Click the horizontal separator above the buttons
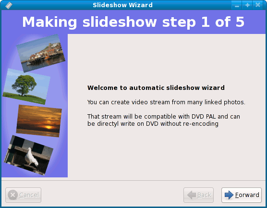 (x=133, y=181)
